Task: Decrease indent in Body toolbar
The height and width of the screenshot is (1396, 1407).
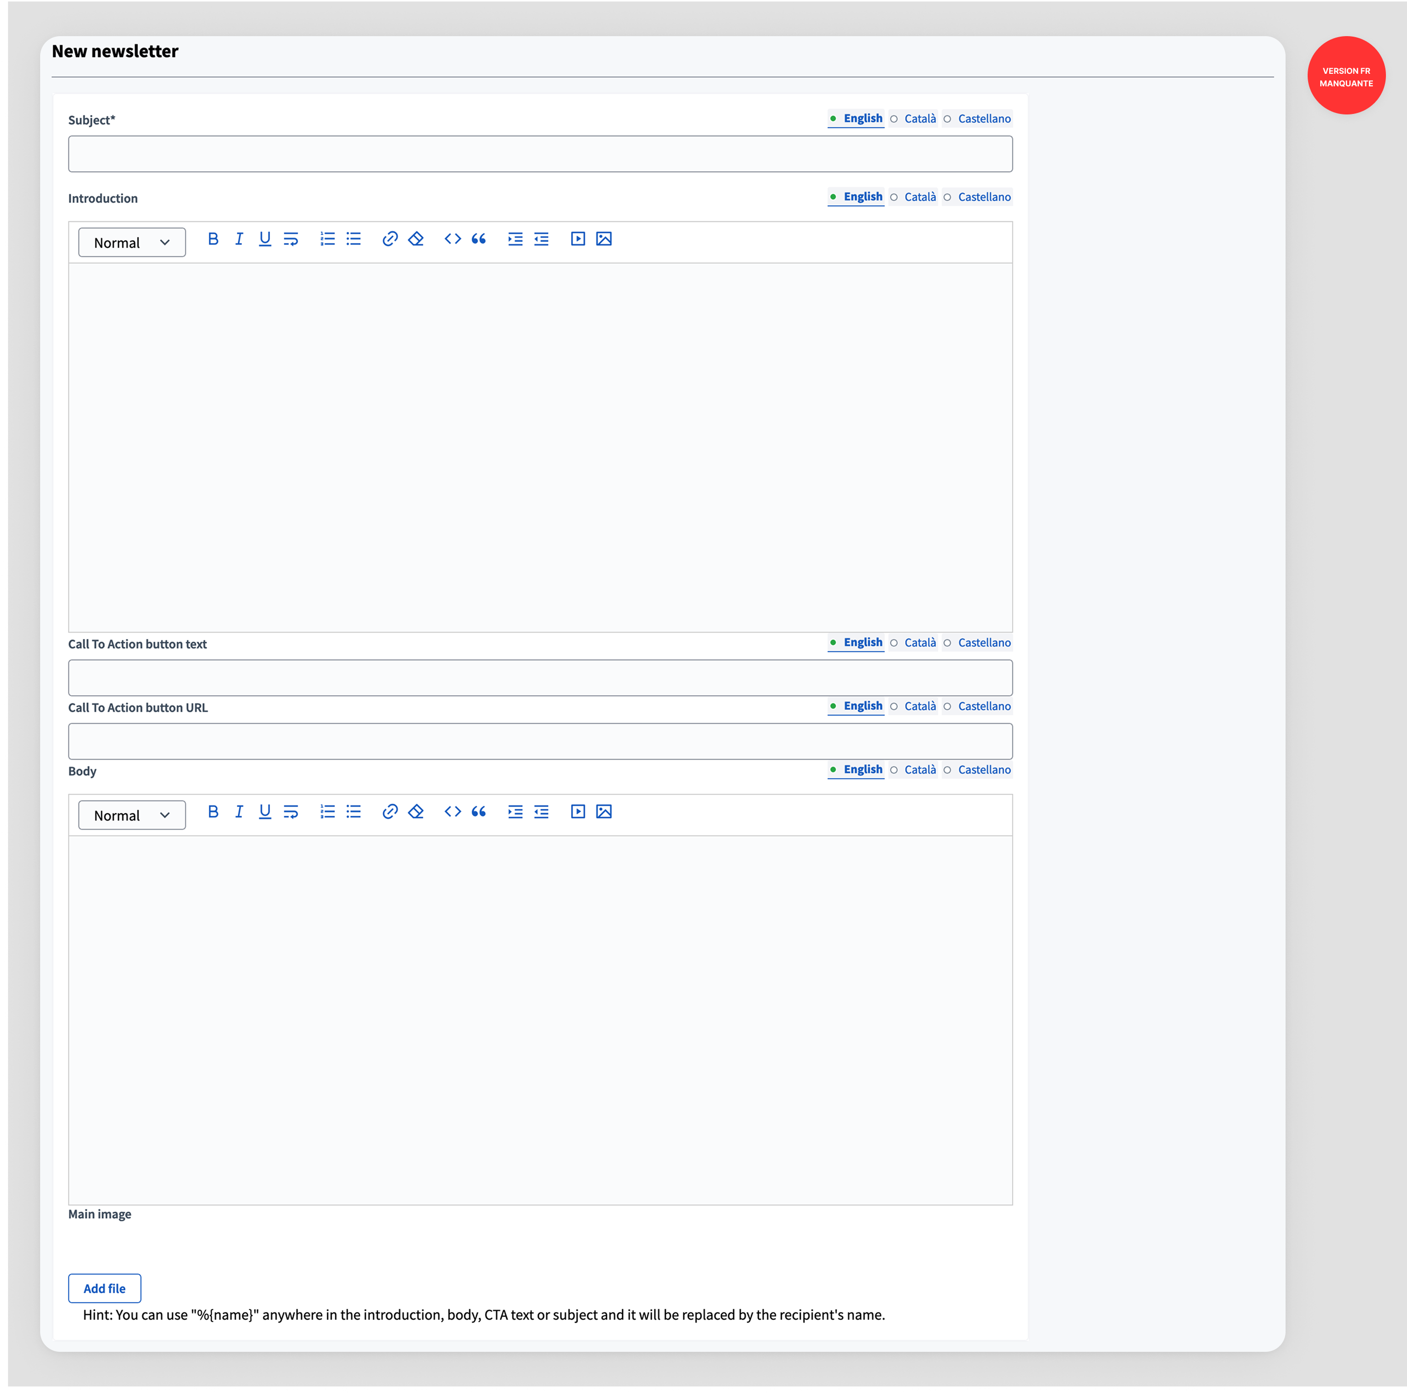Action: [x=541, y=812]
